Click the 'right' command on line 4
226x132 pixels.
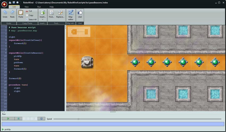(x=12, y=37)
